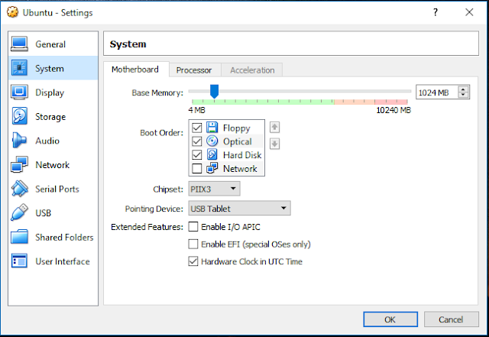489x337 pixels.
Task: Toggle Enable EFI checkbox
Action: [x=193, y=244]
